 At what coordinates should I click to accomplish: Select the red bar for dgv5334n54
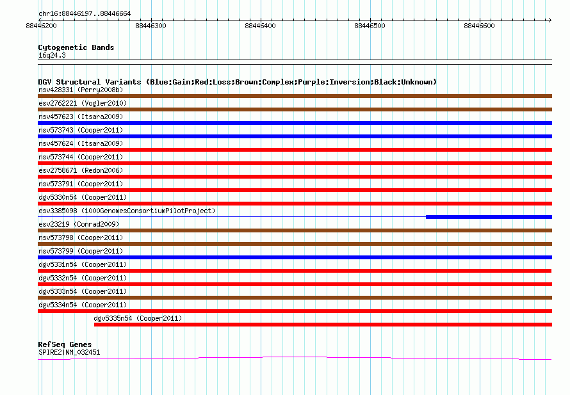295,311
